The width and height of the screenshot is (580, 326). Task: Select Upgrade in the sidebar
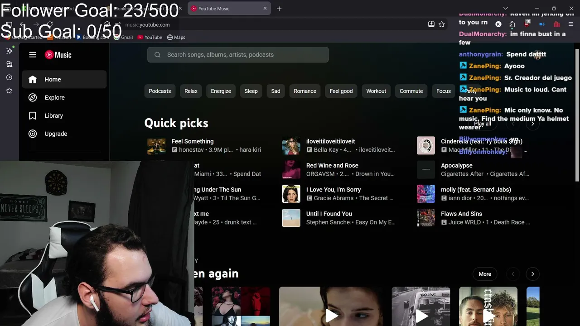pos(64,134)
